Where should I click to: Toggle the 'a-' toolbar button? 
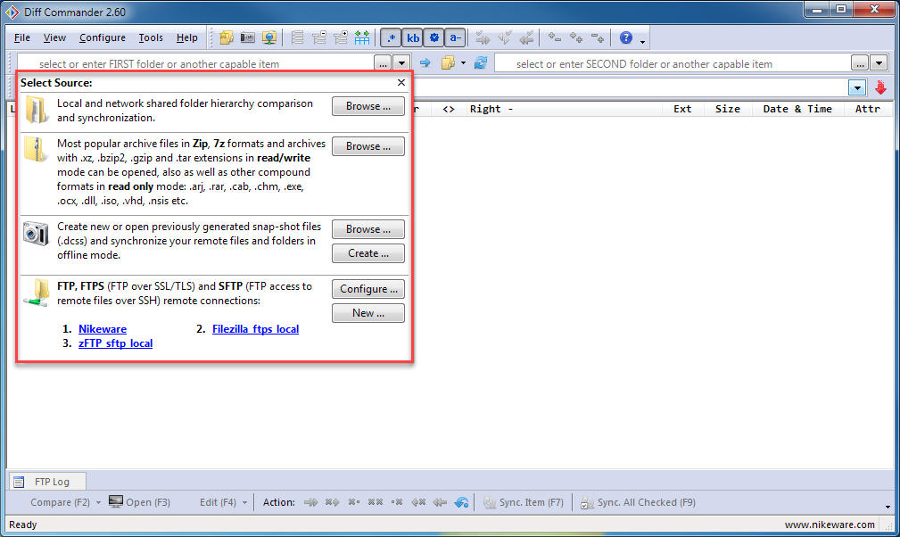[455, 37]
